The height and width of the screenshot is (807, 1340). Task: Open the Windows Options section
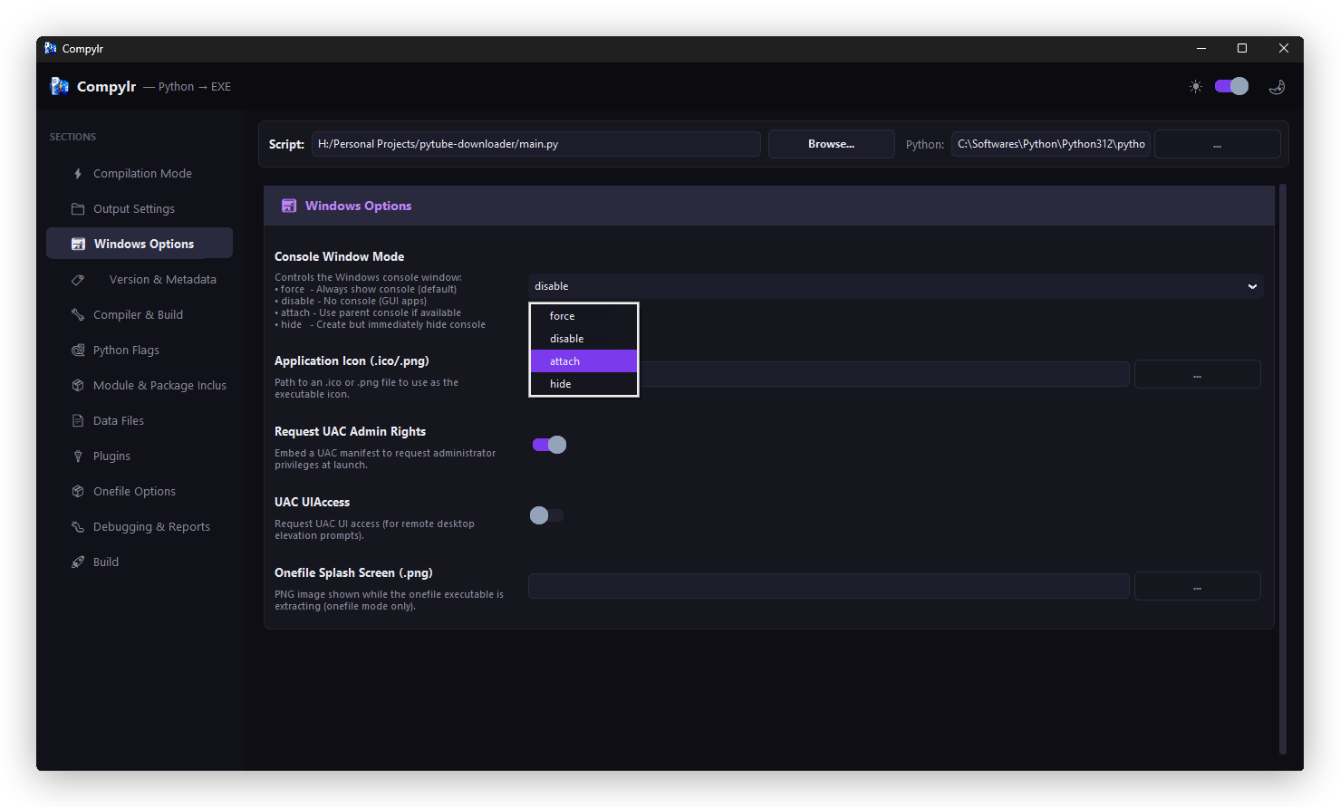click(x=140, y=244)
